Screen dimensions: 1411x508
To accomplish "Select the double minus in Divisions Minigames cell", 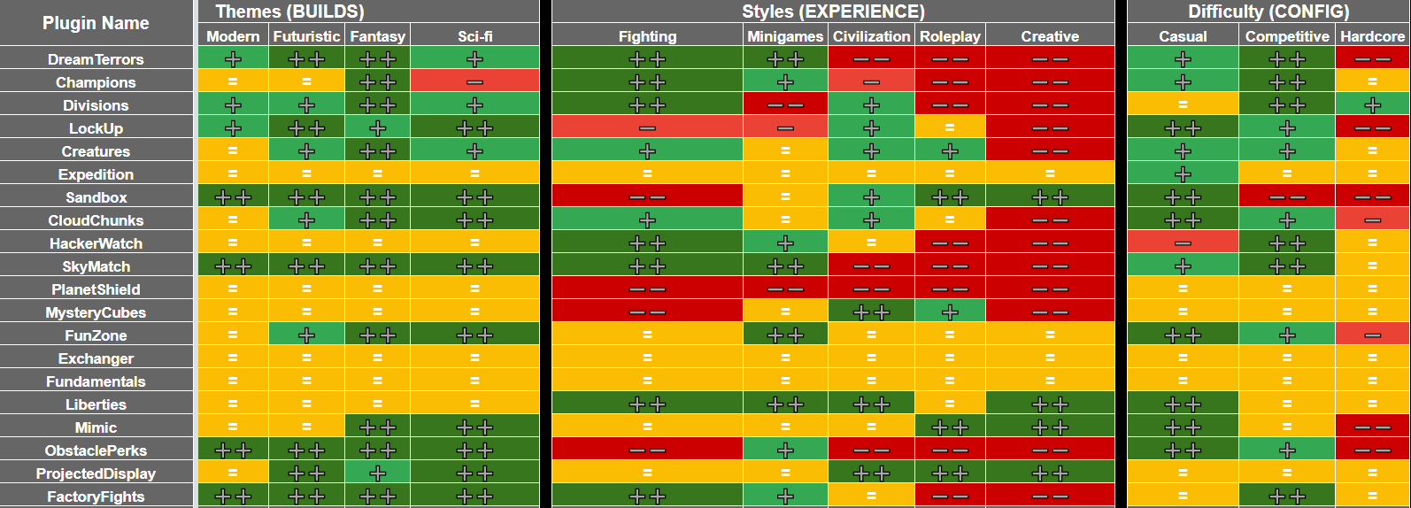I will click(x=785, y=105).
